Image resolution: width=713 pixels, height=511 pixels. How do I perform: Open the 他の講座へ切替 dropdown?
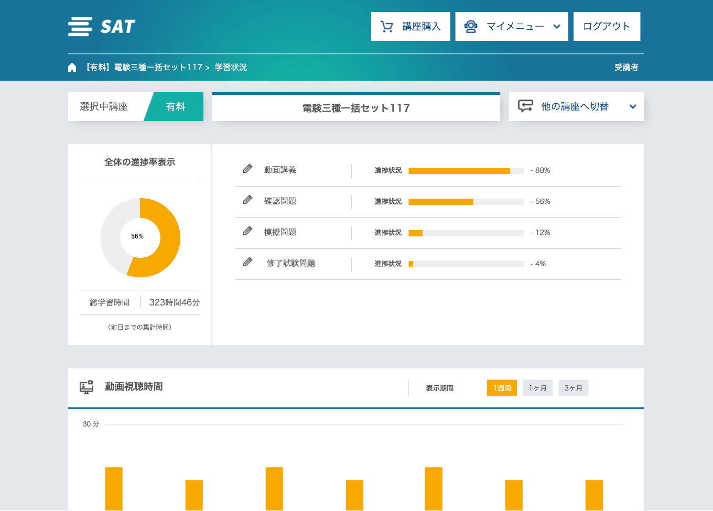tap(632, 107)
